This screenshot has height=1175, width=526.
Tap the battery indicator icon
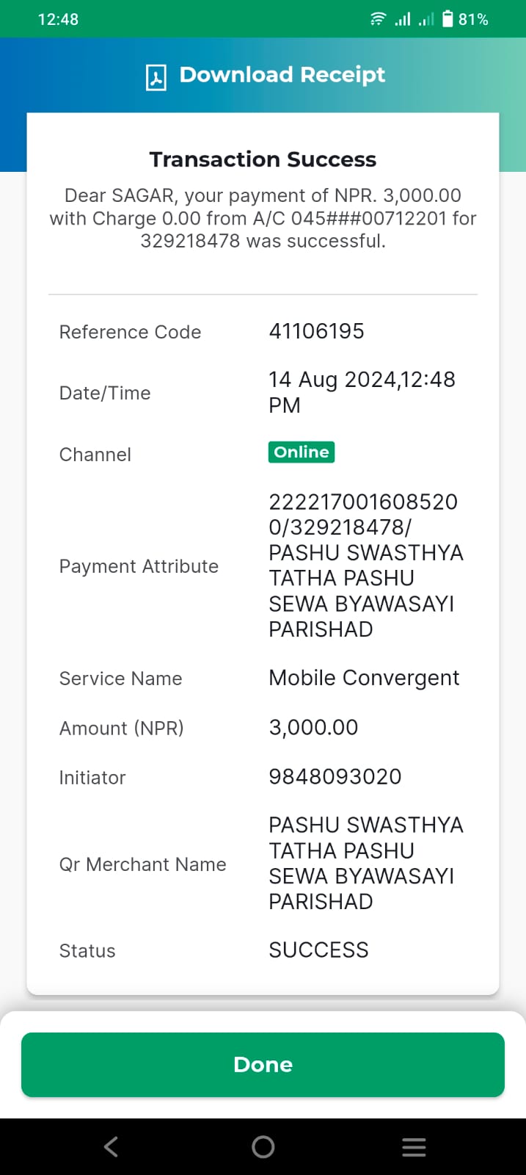click(x=448, y=19)
